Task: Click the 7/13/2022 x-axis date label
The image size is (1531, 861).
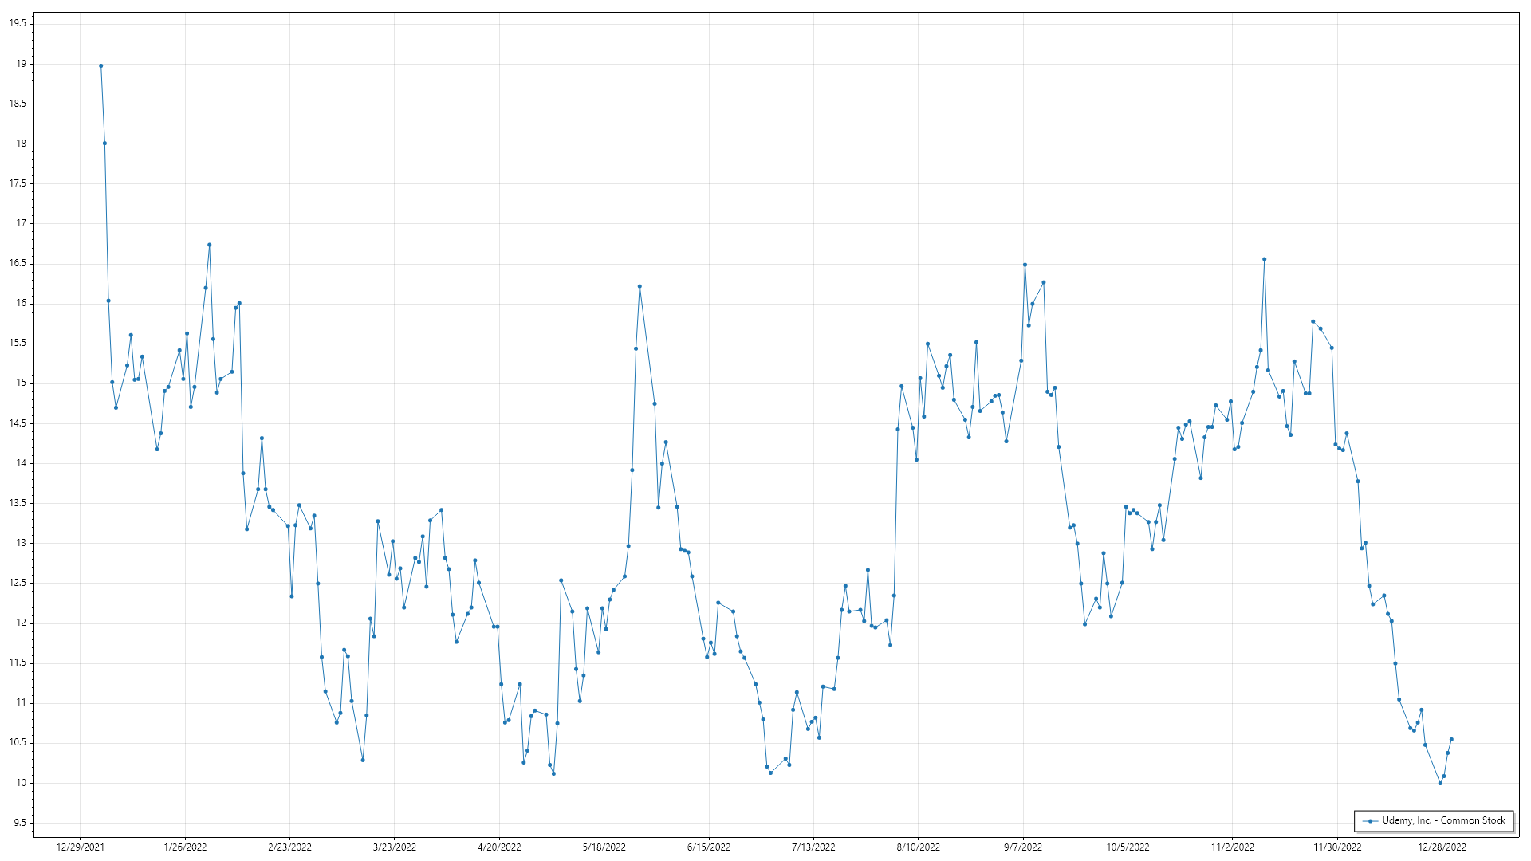Action: pyautogui.click(x=813, y=847)
